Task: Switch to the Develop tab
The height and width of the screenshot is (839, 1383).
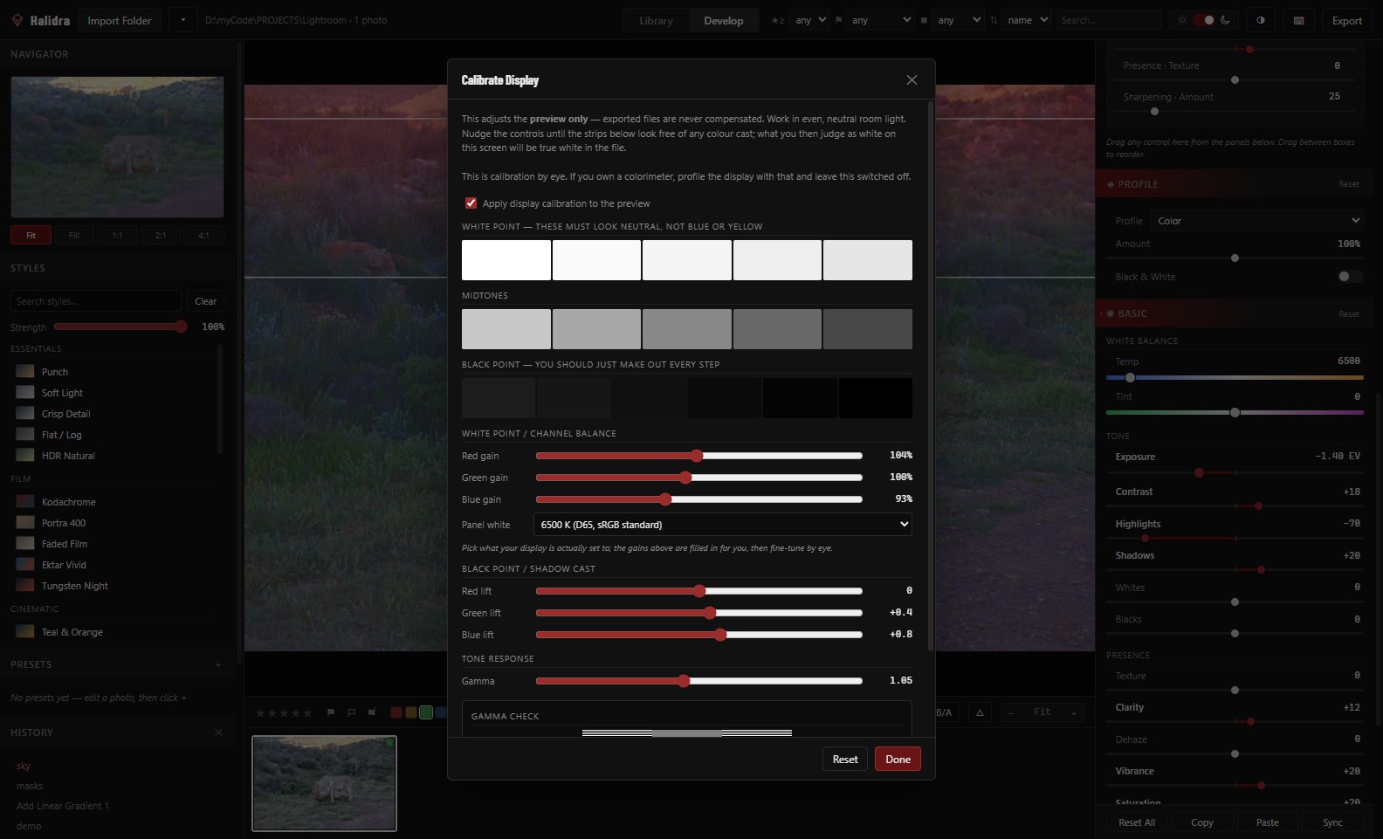Action: coord(724,20)
